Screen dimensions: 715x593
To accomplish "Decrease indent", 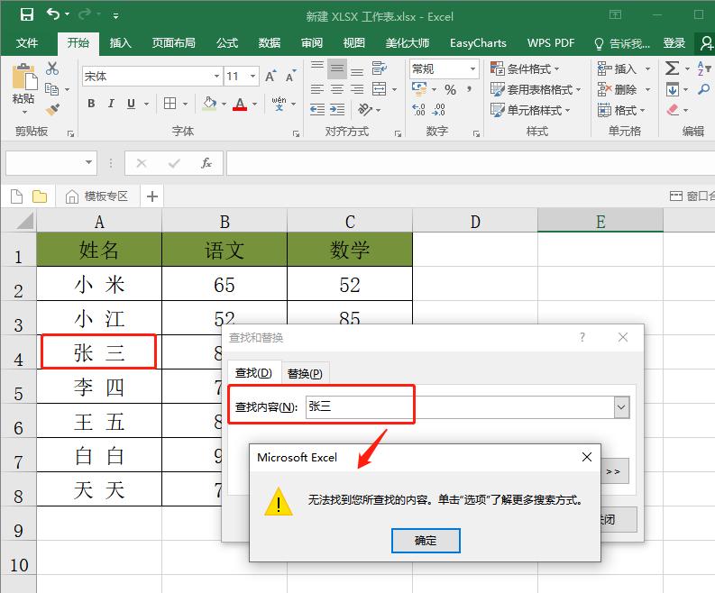I will click(317, 109).
